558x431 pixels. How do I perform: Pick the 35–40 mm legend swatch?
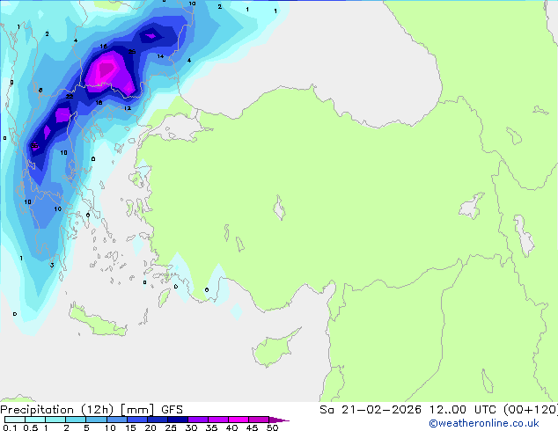(217, 420)
